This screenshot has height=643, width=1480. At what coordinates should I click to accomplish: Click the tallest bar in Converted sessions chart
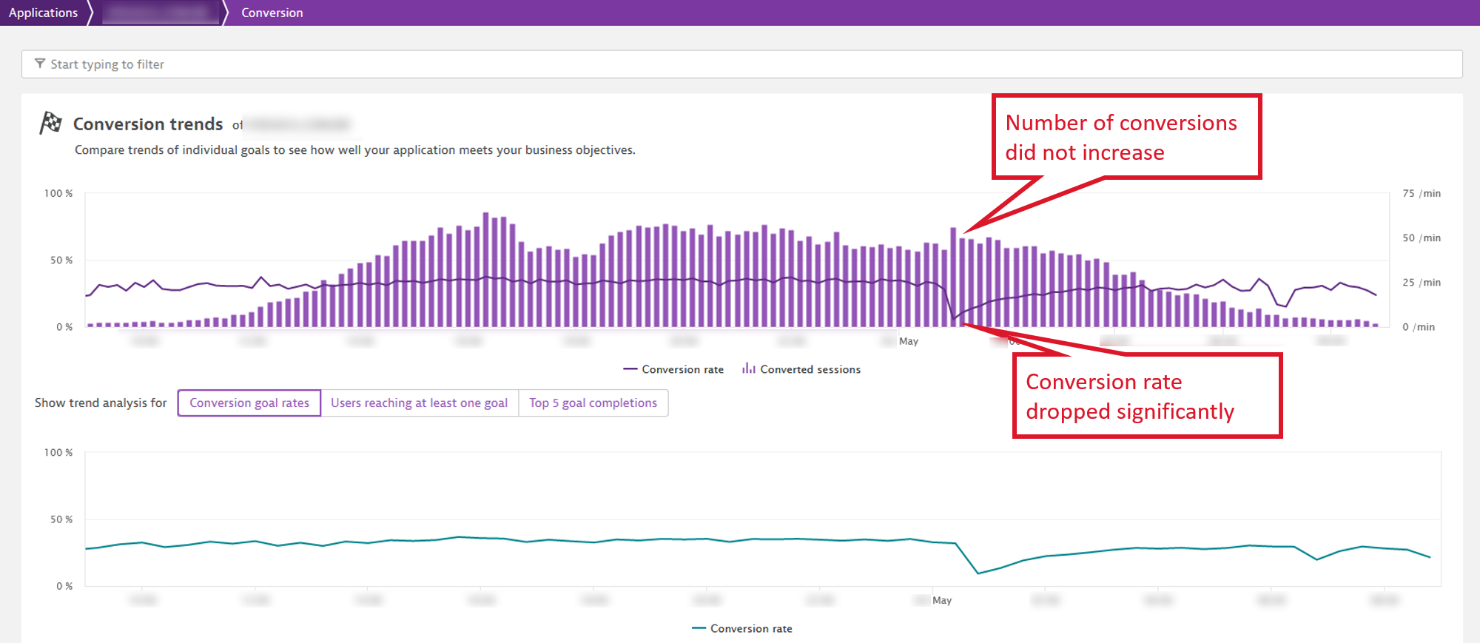(x=486, y=270)
